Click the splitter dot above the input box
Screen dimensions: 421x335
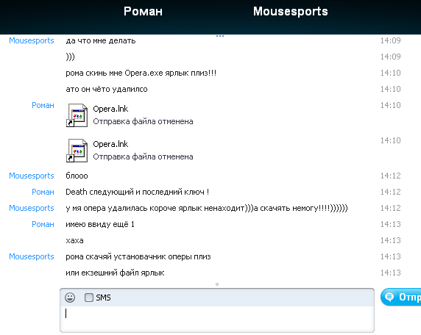(x=217, y=284)
